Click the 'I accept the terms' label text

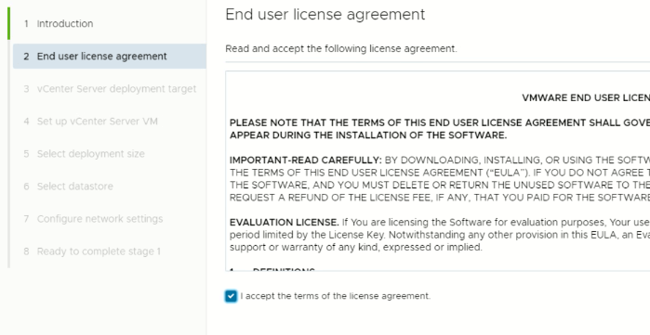(x=336, y=296)
